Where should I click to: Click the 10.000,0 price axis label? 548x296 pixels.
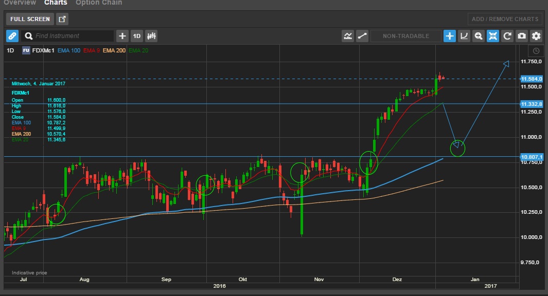click(531, 237)
